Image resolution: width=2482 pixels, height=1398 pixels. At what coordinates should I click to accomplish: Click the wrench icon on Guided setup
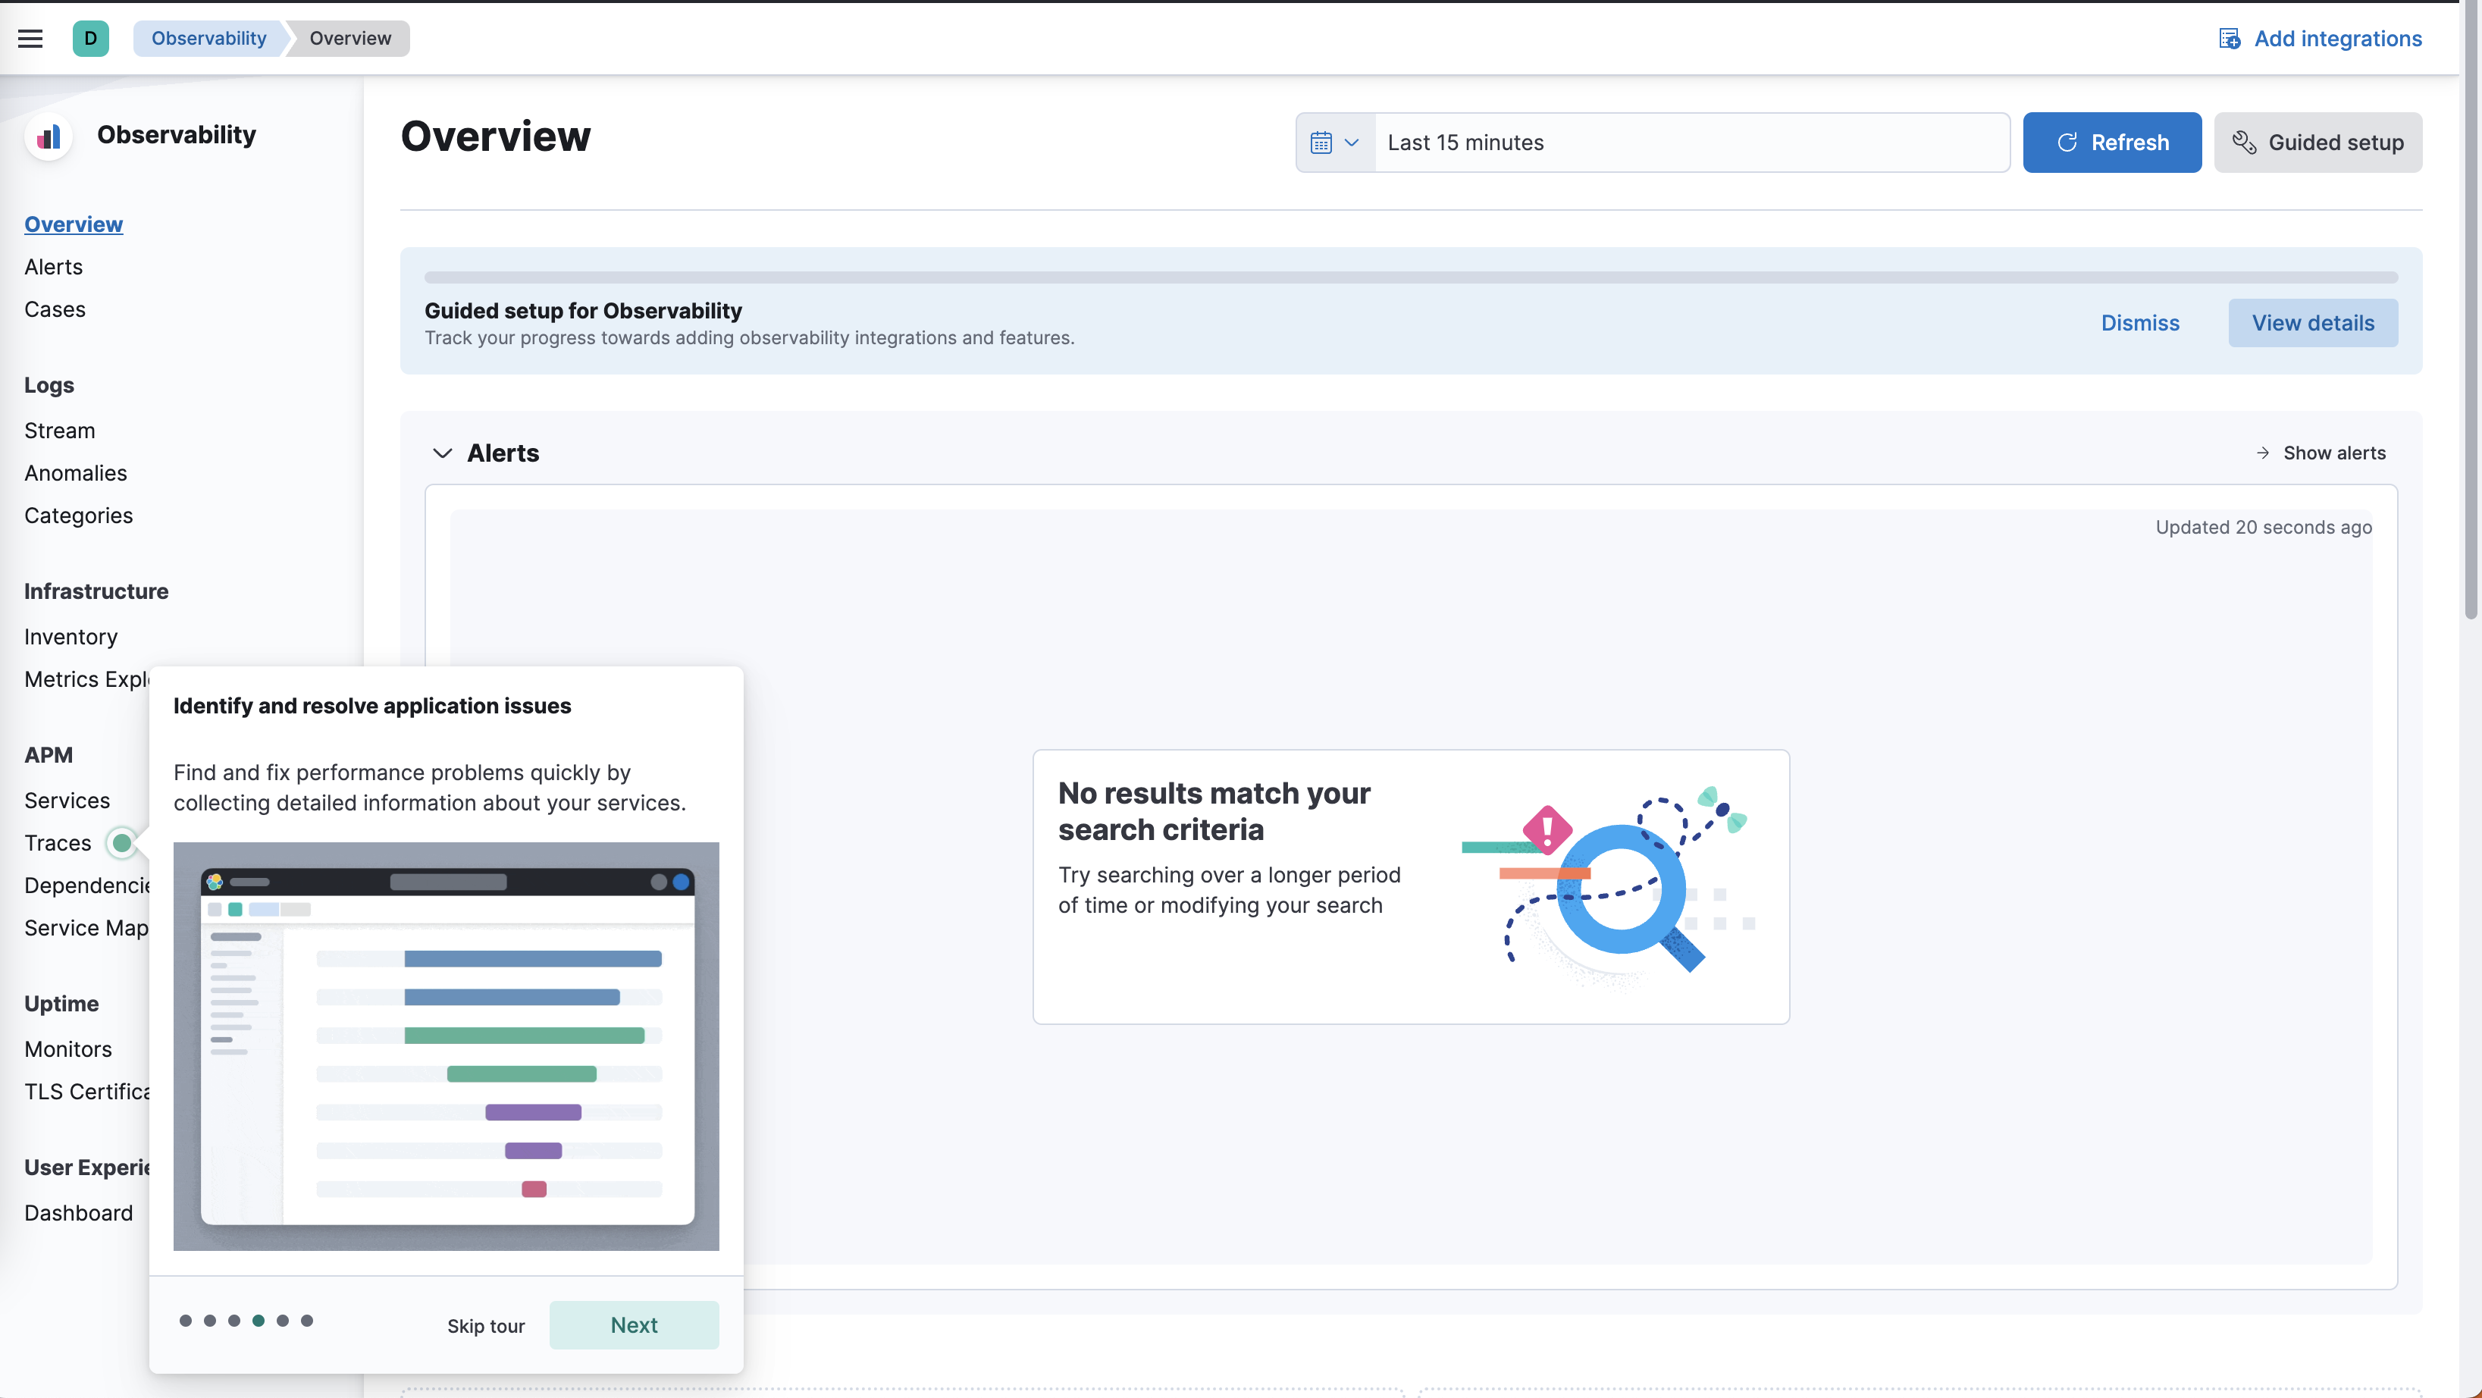[2245, 142]
